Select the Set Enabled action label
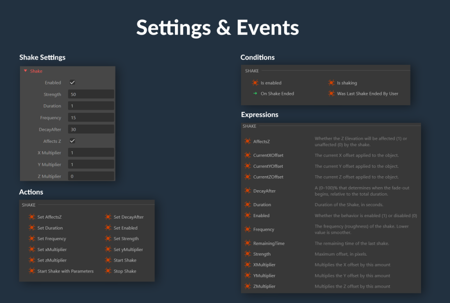The height and width of the screenshot is (303, 450). pos(125,228)
